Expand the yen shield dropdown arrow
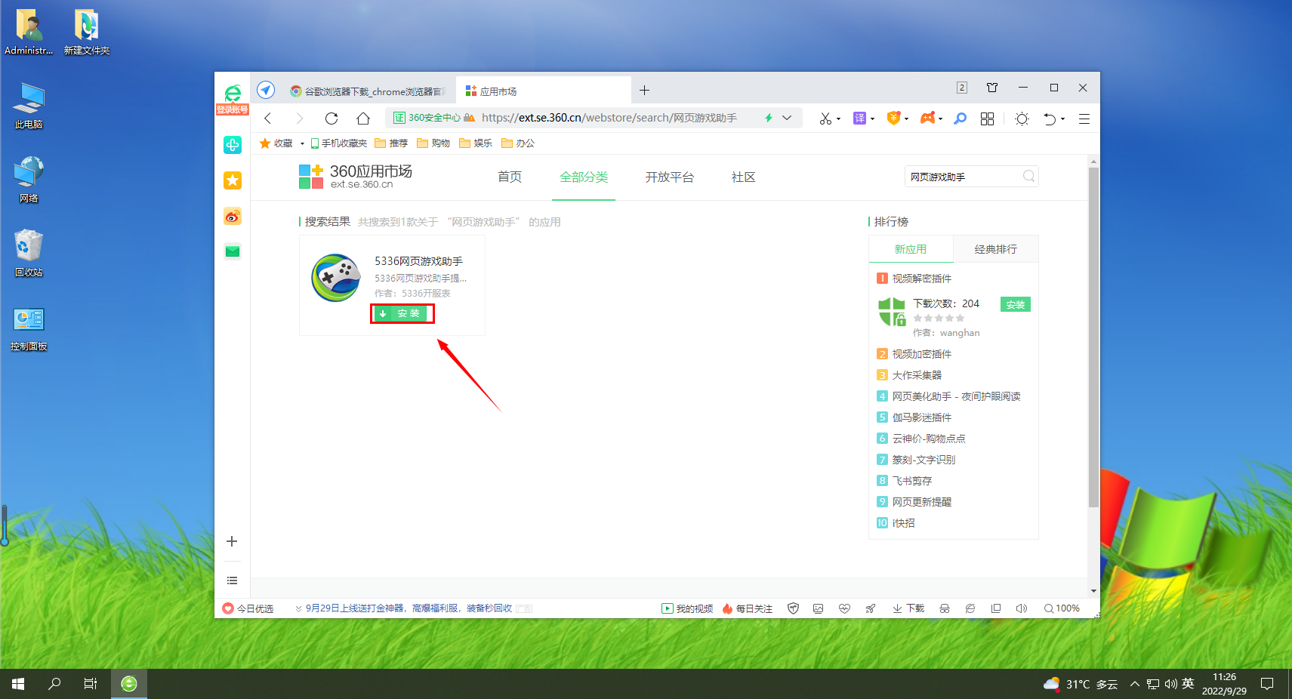Screen dimensions: 1292x699 point(906,119)
